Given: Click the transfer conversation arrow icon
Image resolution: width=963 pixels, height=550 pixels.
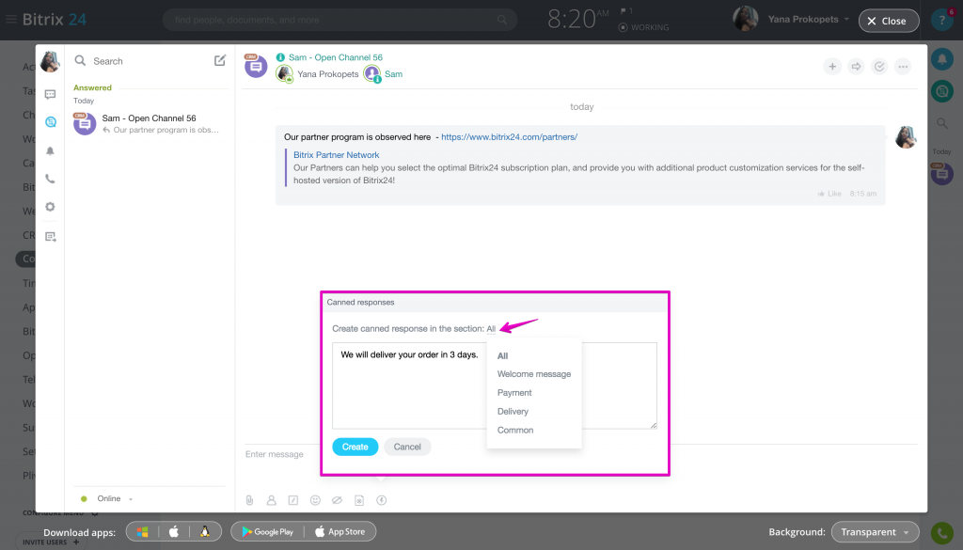Looking at the screenshot, I should [x=856, y=67].
